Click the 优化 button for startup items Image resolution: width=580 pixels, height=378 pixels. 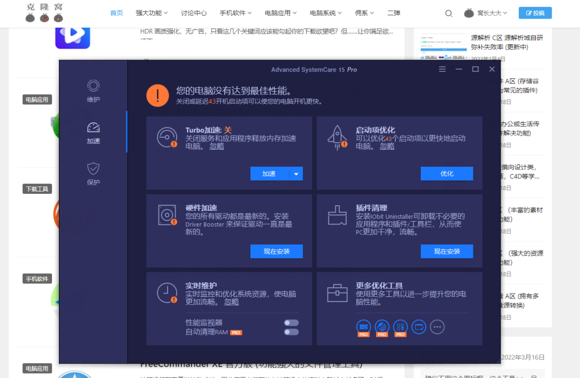point(447,173)
